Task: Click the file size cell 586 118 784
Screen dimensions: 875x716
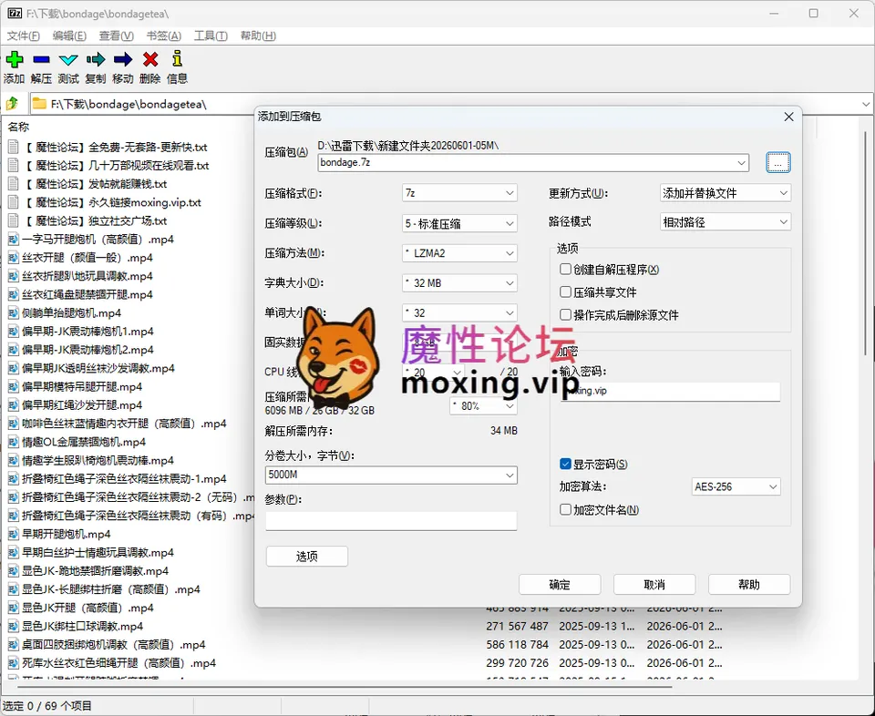Action: (x=518, y=645)
